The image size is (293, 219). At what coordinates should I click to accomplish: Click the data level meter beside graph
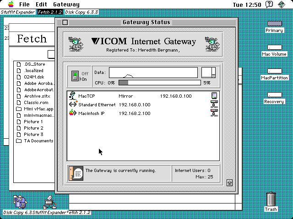pyautogui.click(x=209, y=73)
